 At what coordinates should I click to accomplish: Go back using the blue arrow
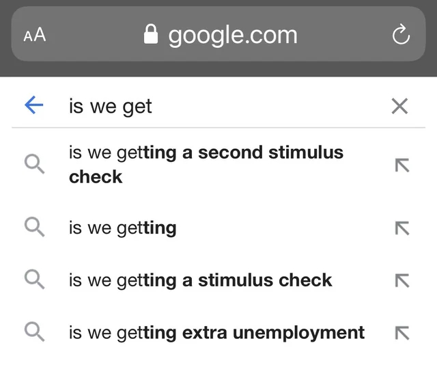[x=33, y=105]
